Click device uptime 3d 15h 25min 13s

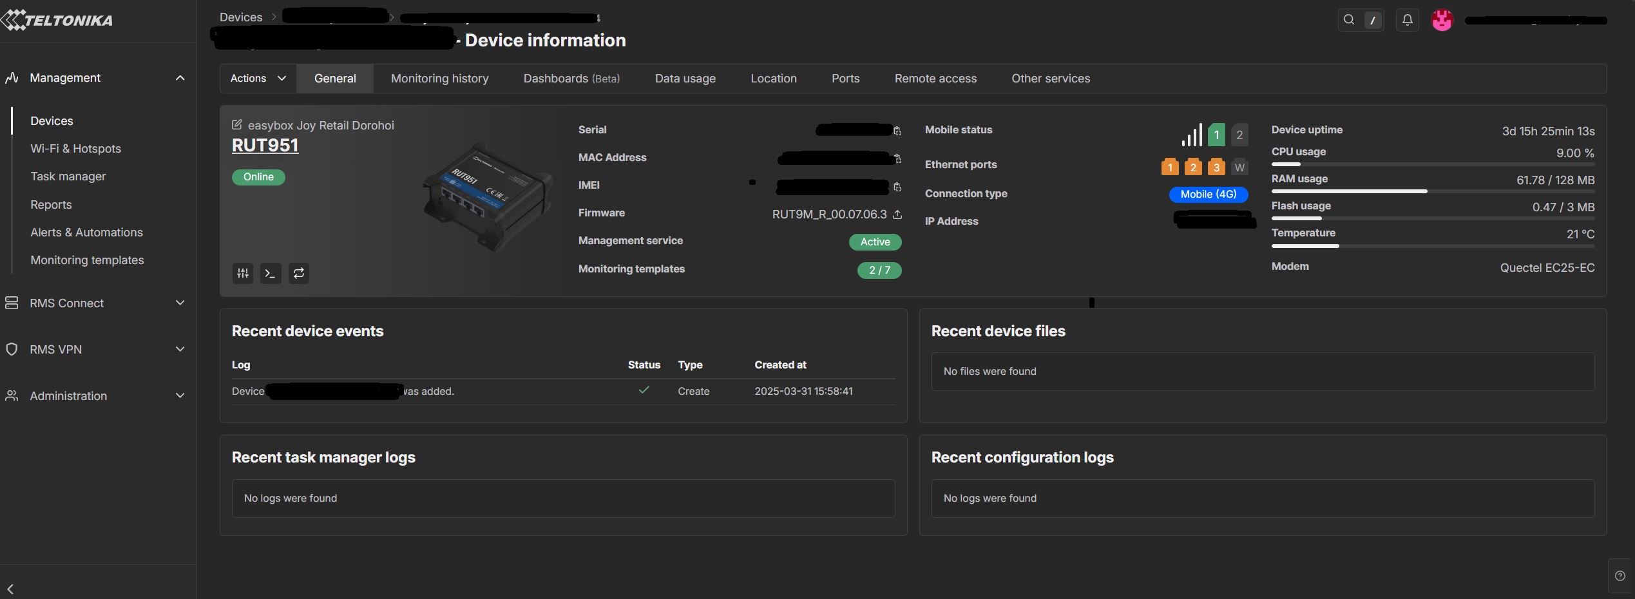click(1548, 131)
